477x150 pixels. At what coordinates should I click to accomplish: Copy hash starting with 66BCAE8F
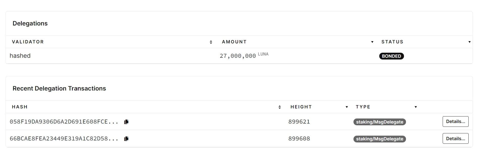pyautogui.click(x=126, y=139)
